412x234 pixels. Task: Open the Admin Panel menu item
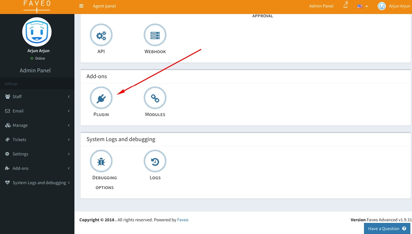(x=321, y=6)
